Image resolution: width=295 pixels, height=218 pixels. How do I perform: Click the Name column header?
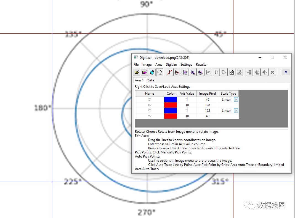(150, 94)
